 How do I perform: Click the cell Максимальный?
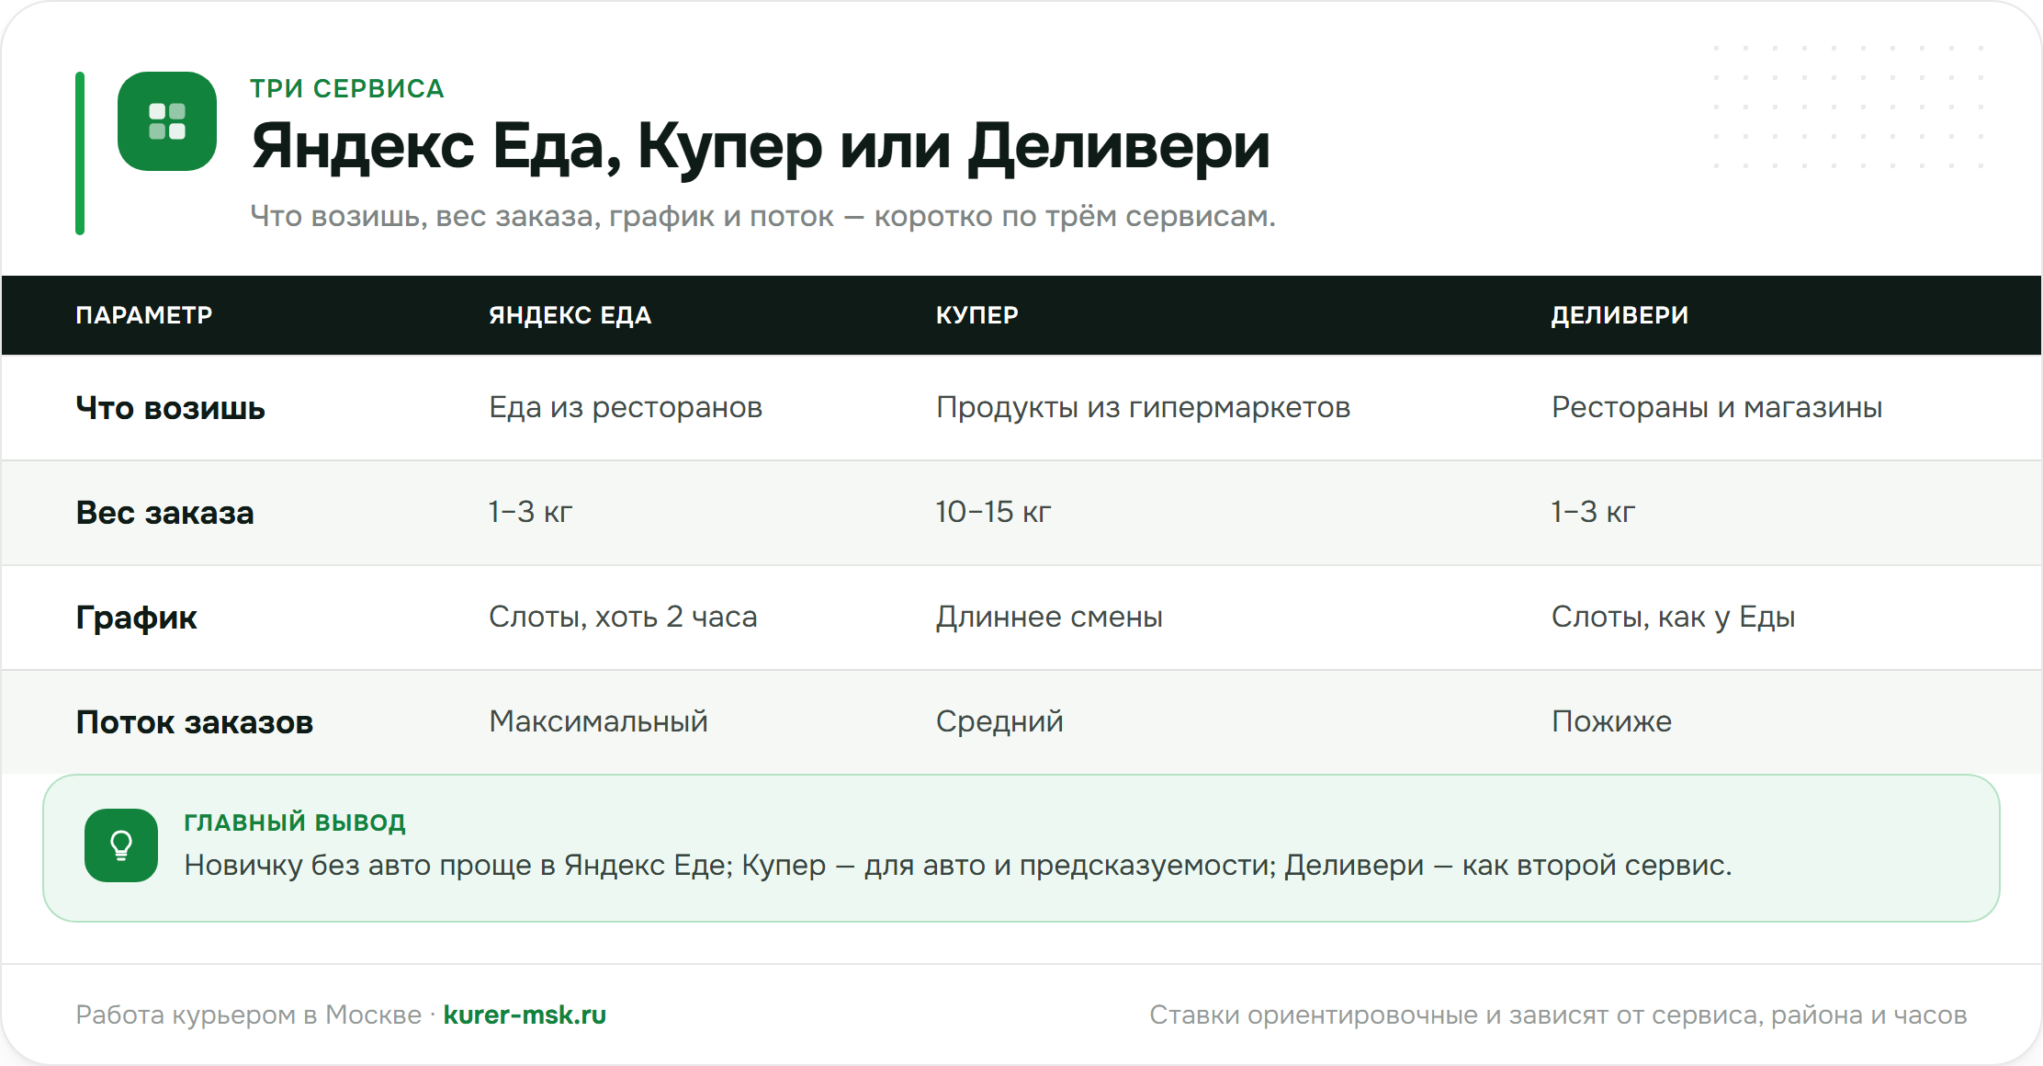tap(598, 721)
